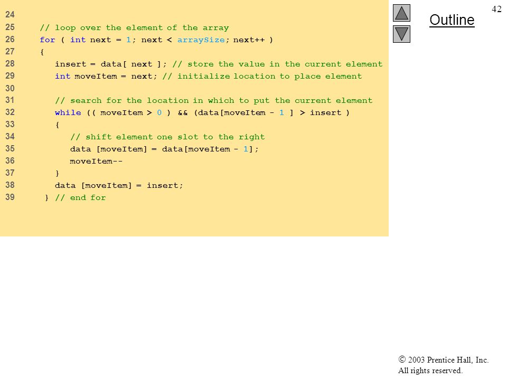Click line number 30
Image resolution: width=507 pixels, height=380 pixels.
click(10, 88)
